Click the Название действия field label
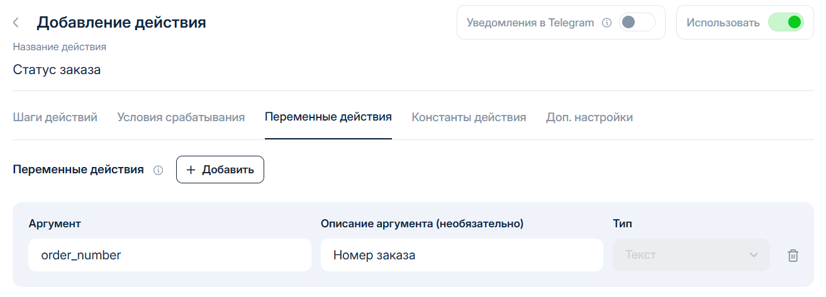 pos(60,46)
